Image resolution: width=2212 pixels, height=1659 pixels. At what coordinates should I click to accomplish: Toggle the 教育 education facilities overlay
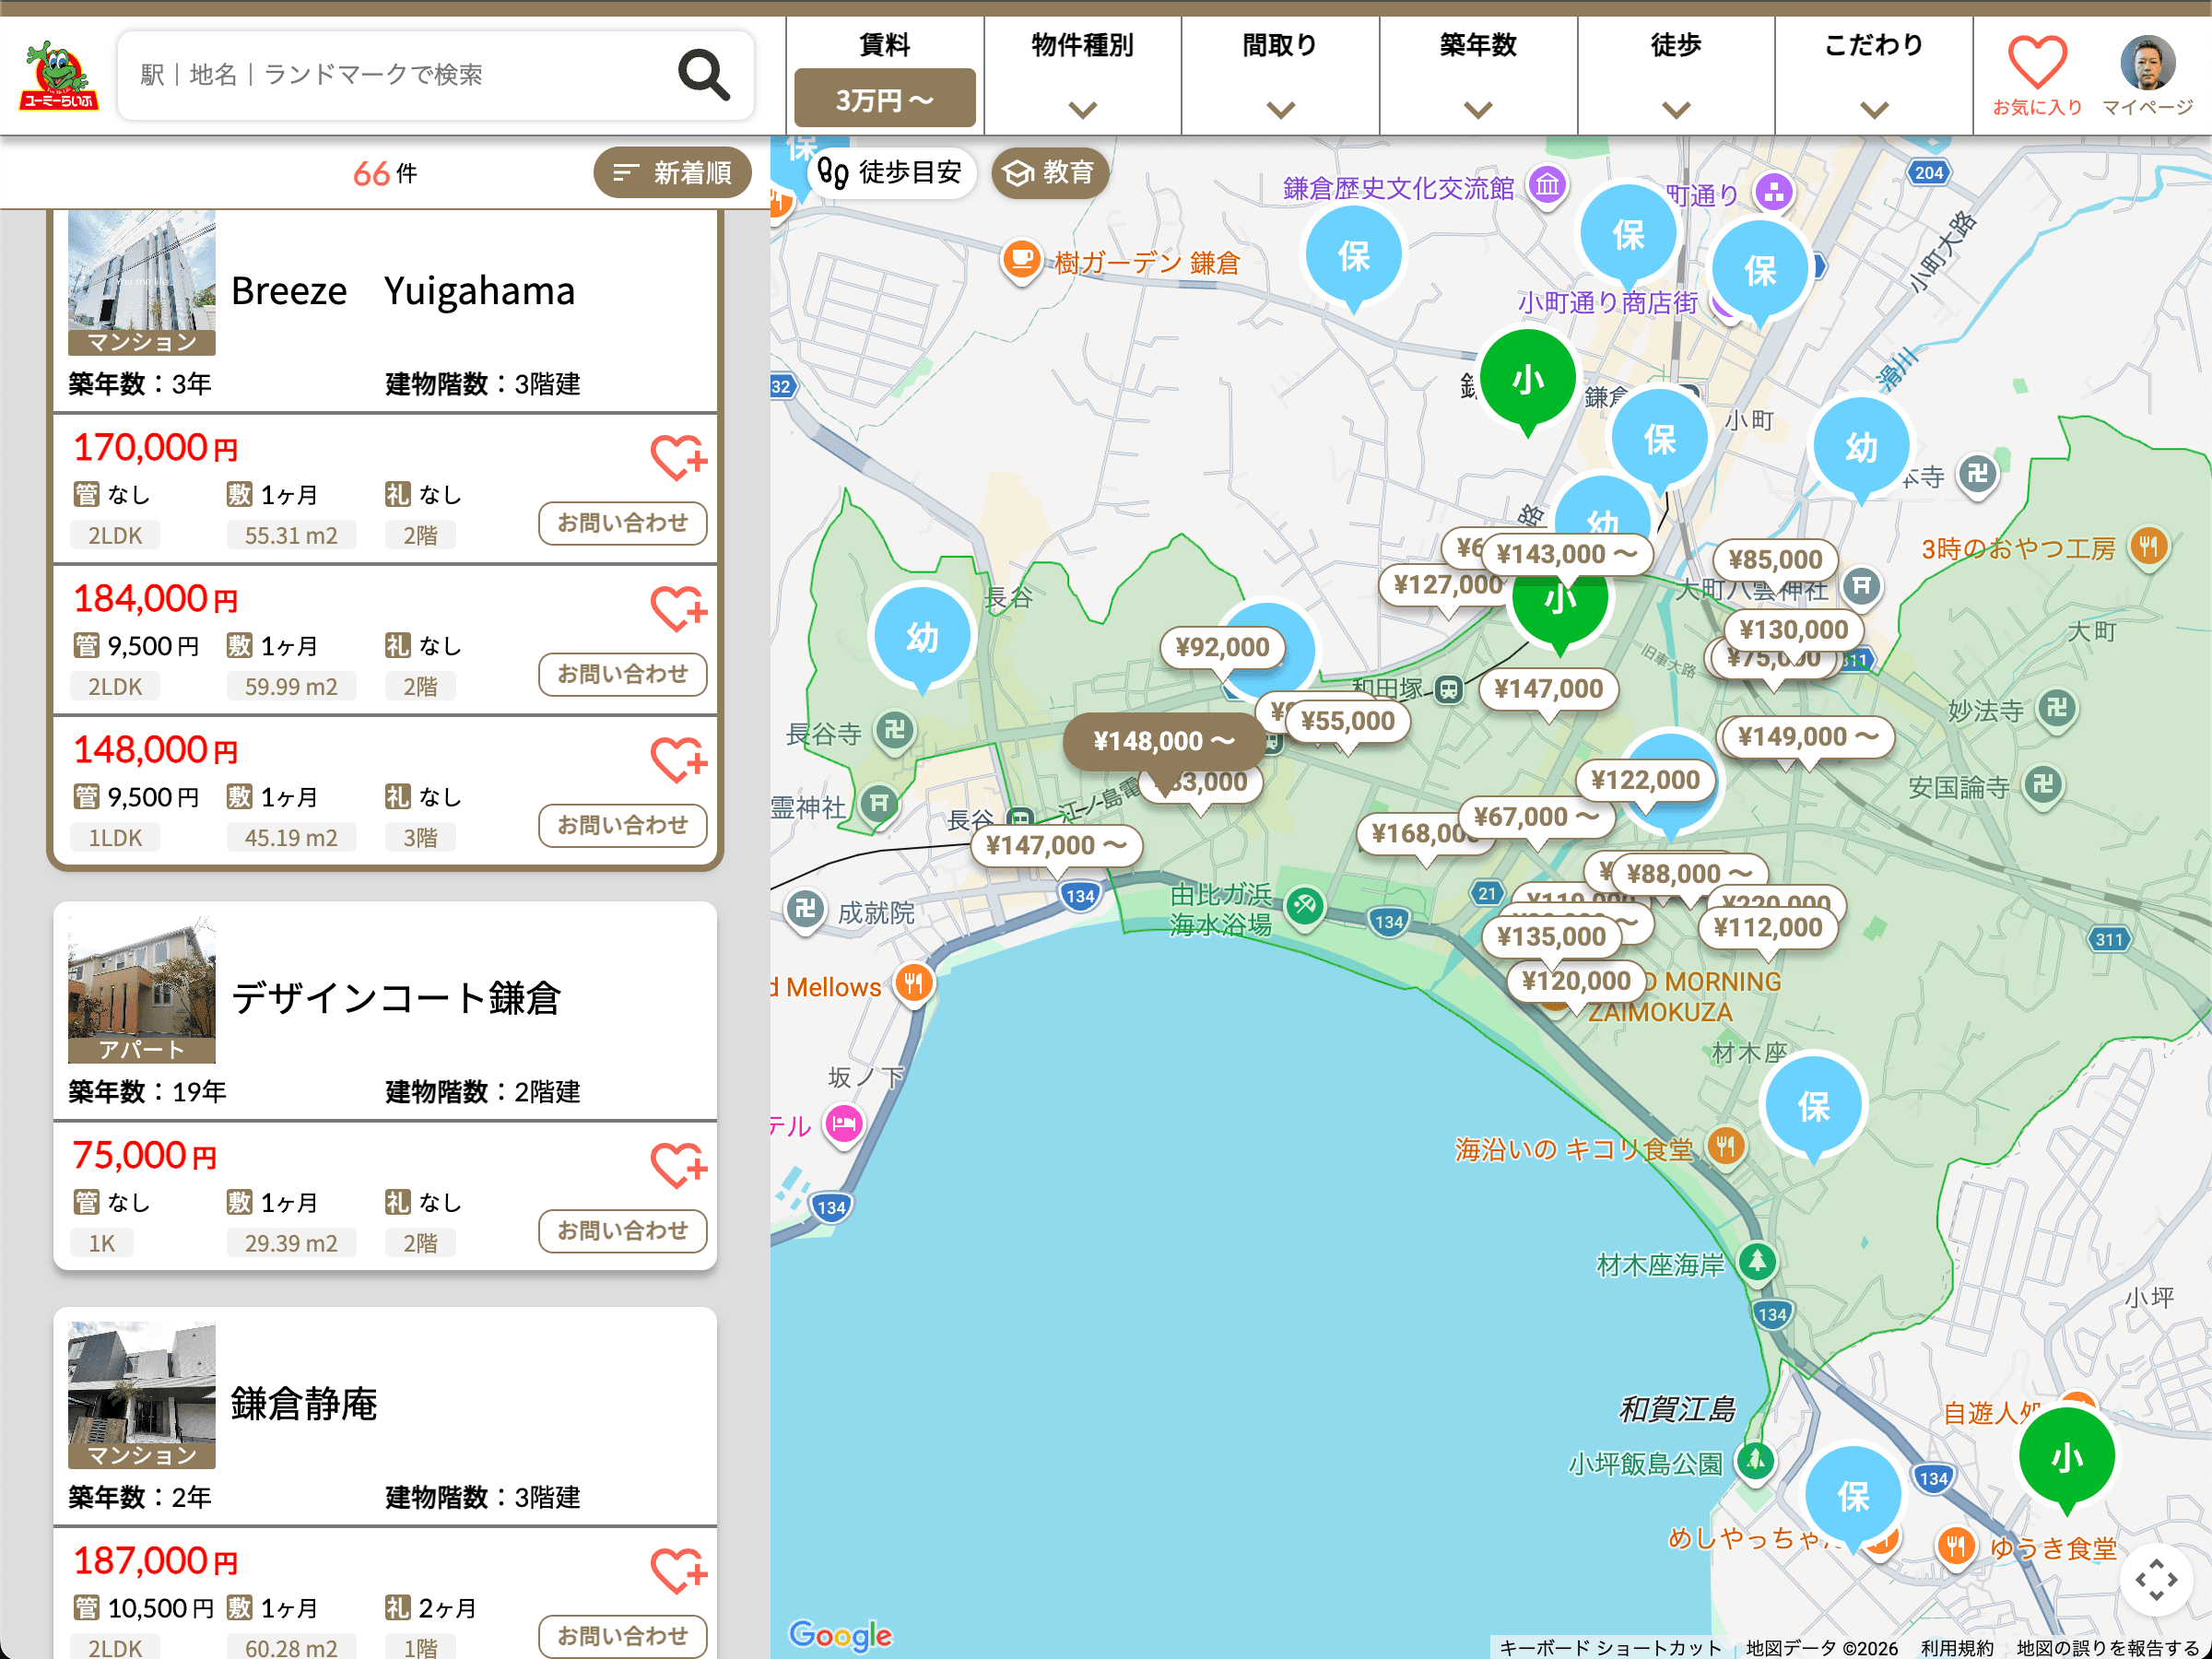tap(1049, 172)
